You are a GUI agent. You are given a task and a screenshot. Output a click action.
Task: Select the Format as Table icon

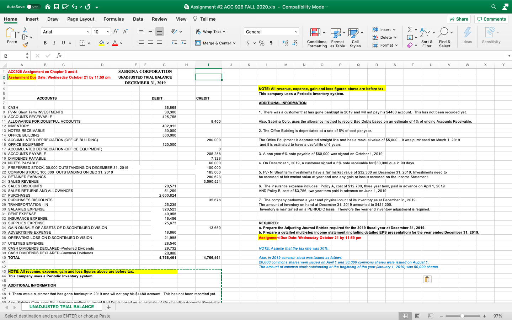coord(337,37)
